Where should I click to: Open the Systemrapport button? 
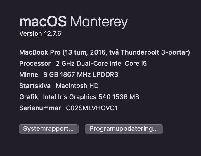coord(48,129)
